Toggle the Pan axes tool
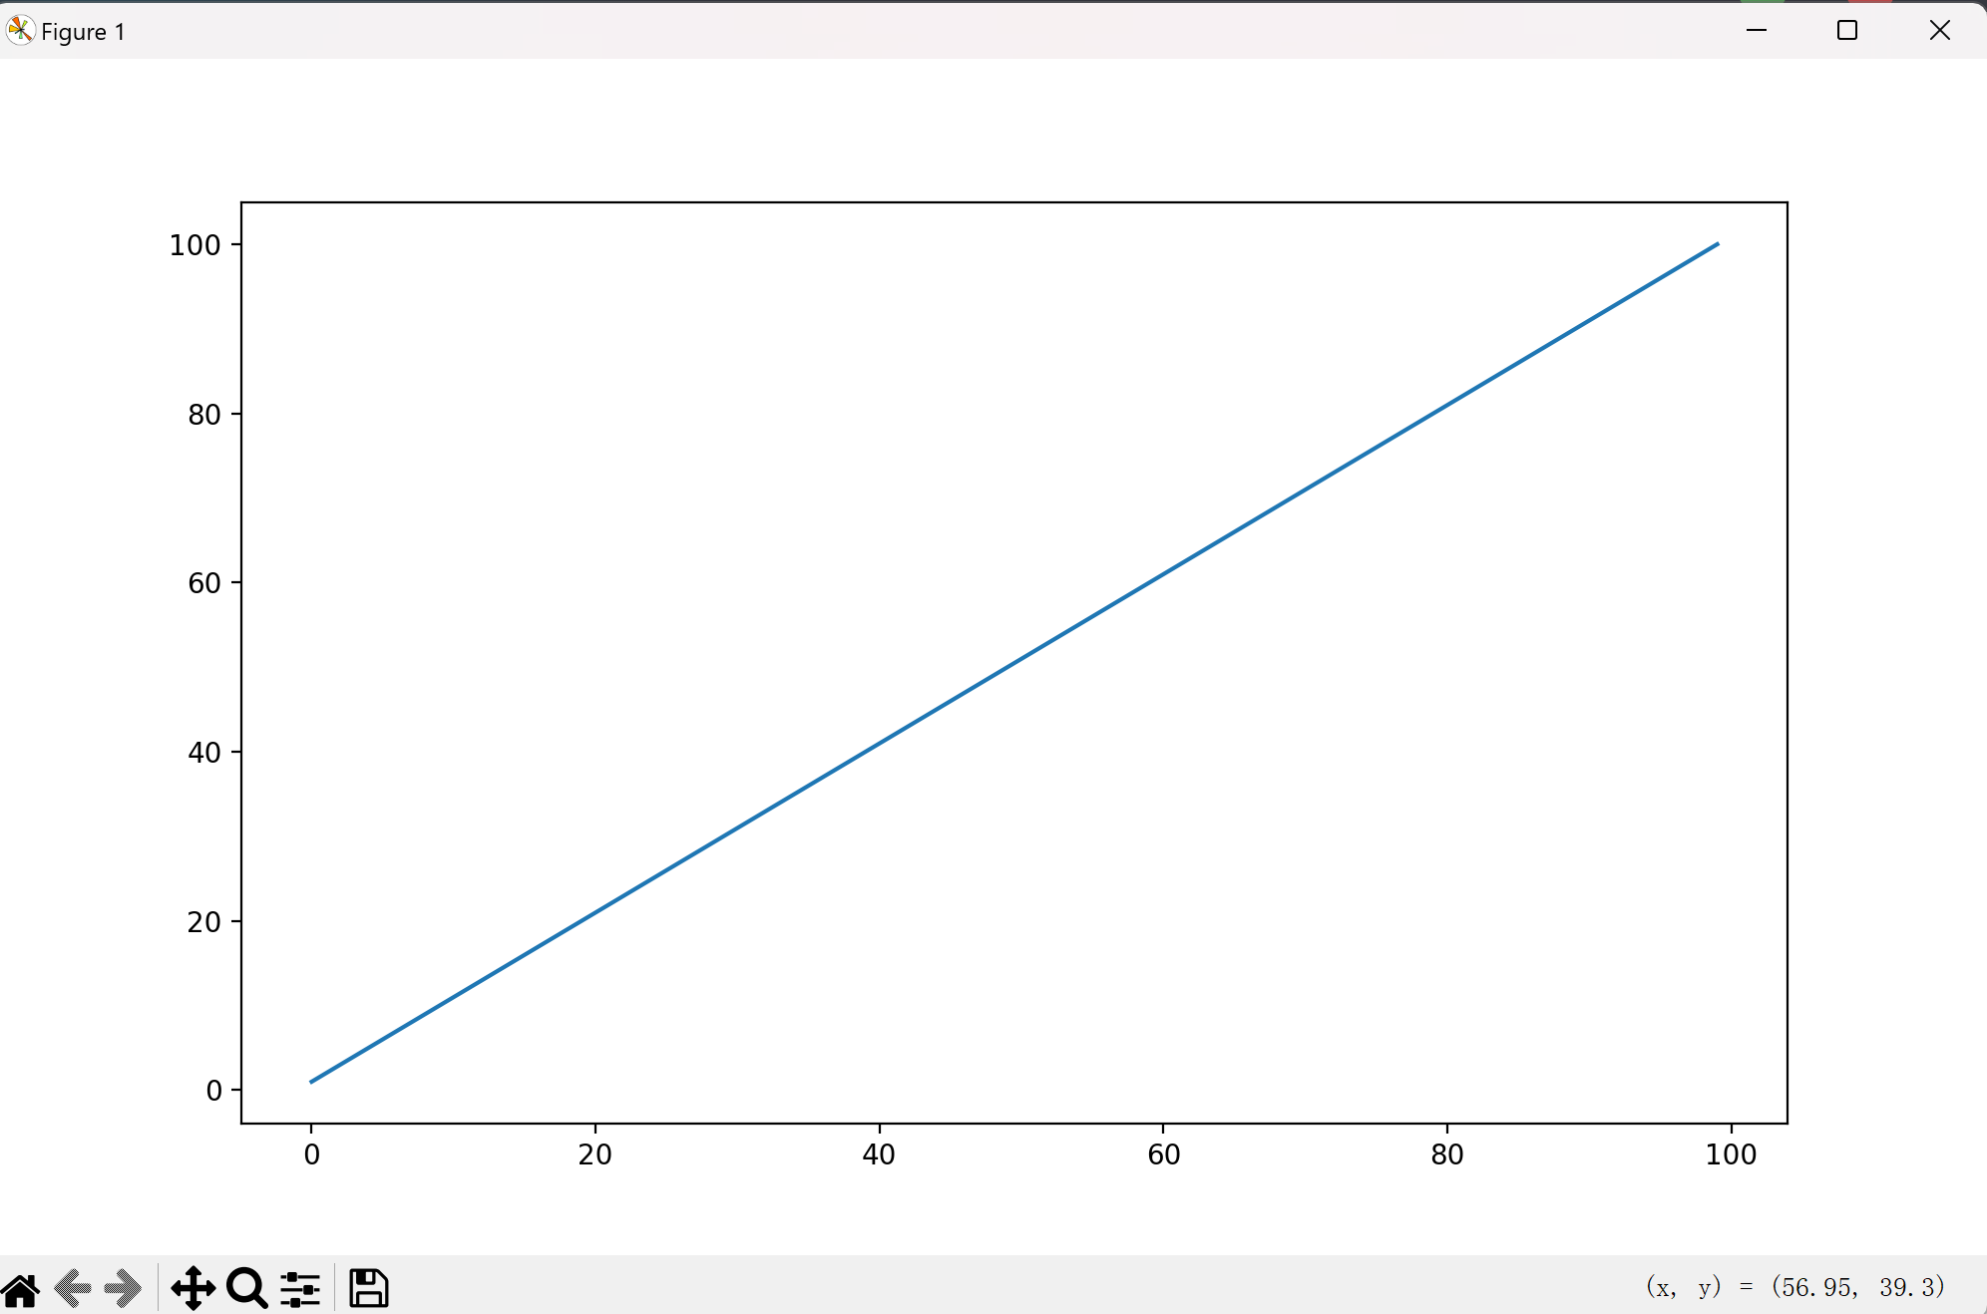 click(193, 1288)
